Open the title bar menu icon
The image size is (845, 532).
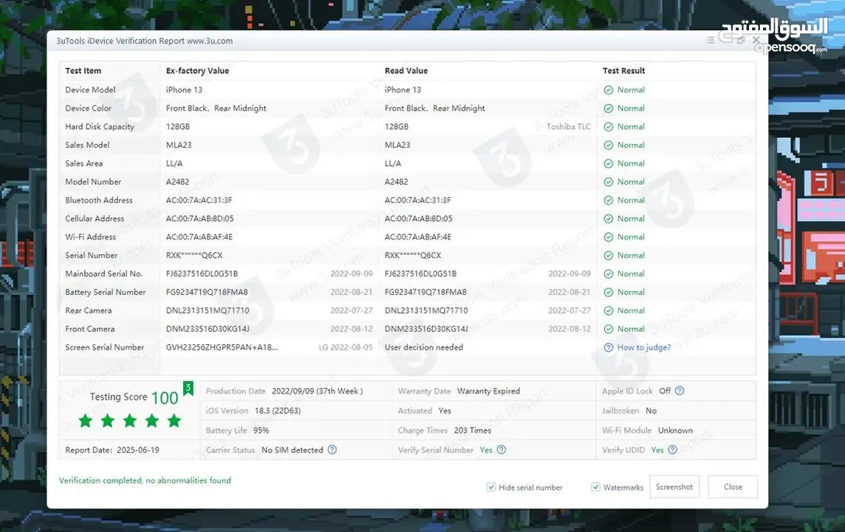(x=711, y=41)
